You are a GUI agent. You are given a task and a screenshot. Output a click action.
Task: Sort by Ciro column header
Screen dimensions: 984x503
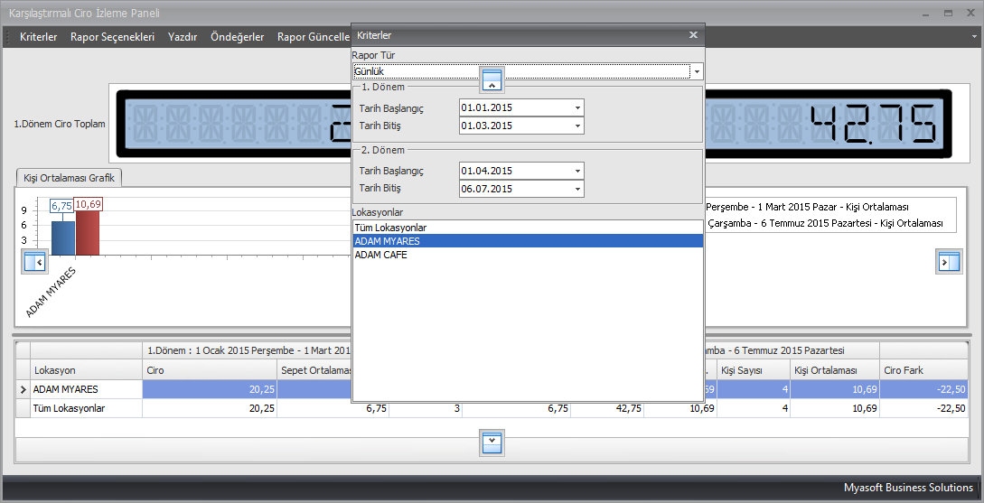(x=210, y=370)
